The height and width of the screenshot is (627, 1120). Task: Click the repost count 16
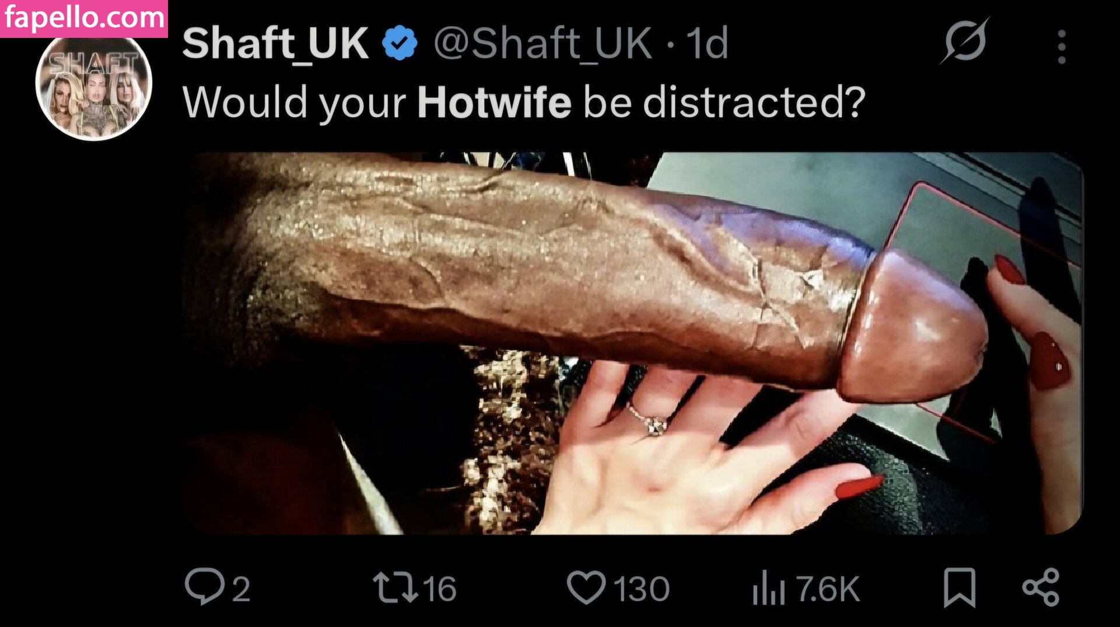click(x=439, y=589)
